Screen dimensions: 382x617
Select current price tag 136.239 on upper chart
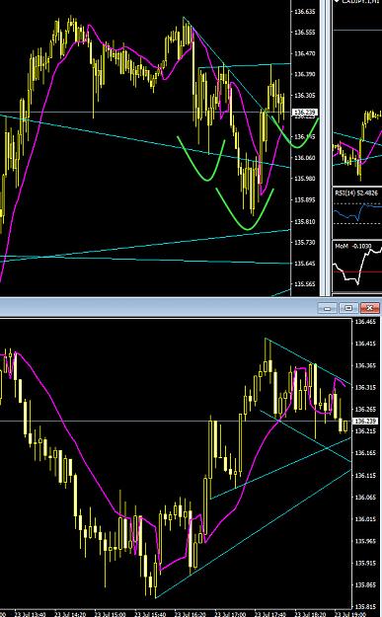click(x=305, y=113)
